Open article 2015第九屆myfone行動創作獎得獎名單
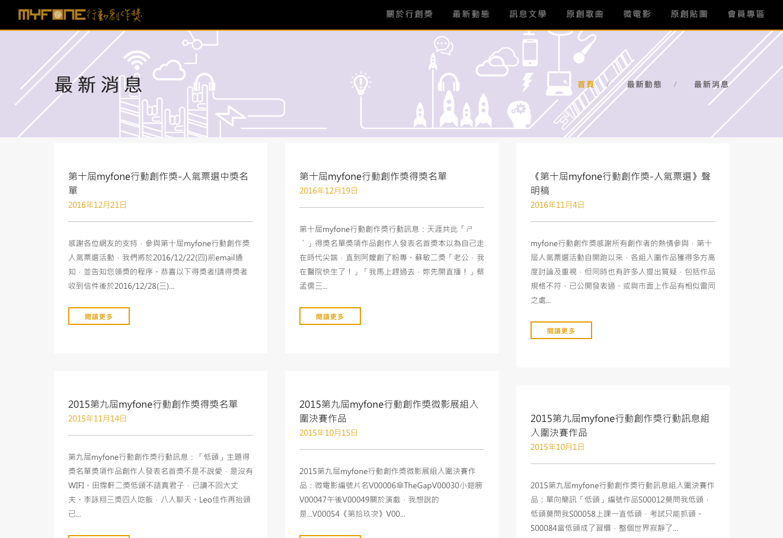This screenshot has width=783, height=538. tap(153, 404)
